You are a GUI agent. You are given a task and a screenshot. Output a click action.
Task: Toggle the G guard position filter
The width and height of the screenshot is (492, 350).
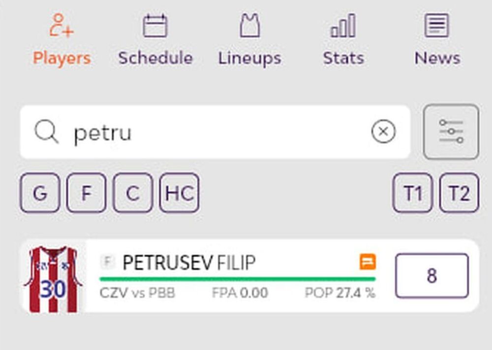40,193
